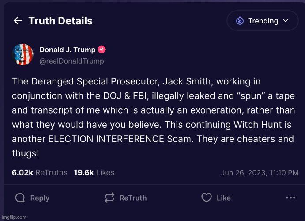This screenshot has height=221, width=305.
Task: Click the ReTruth arrows icon
Action: pos(109,198)
